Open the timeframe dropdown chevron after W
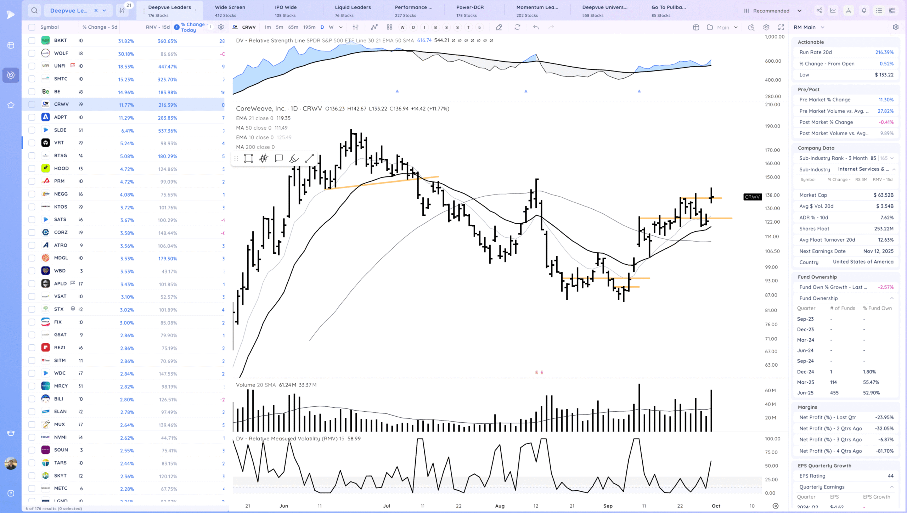Screen dimensions: 907x513 341,27
